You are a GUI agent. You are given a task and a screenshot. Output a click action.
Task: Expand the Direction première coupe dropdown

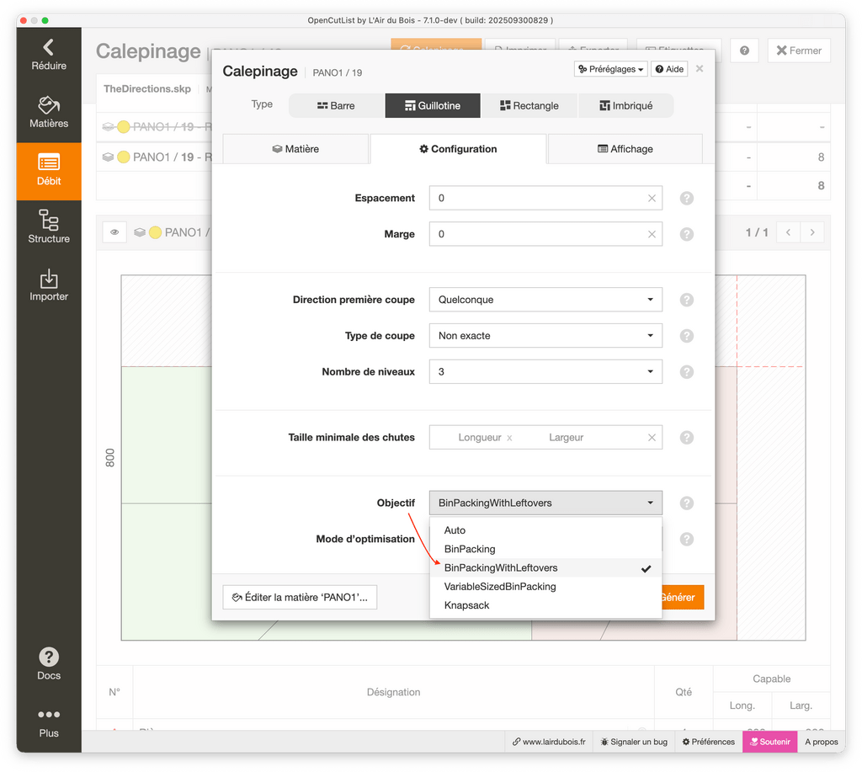click(x=545, y=300)
